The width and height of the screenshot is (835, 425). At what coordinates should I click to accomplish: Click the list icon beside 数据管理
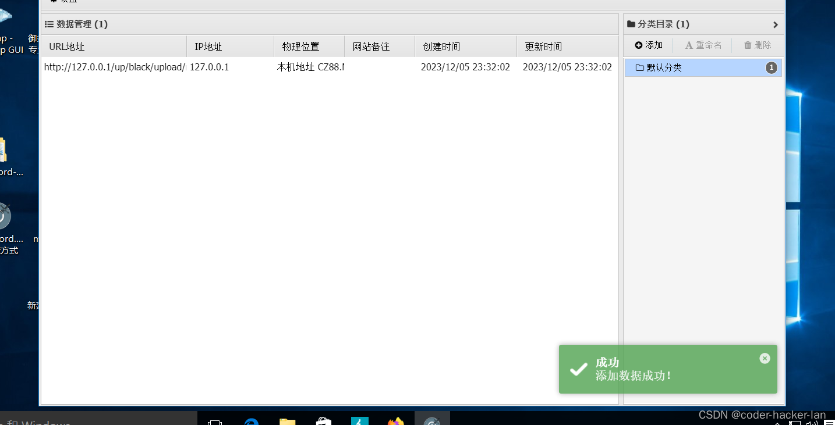coord(49,24)
